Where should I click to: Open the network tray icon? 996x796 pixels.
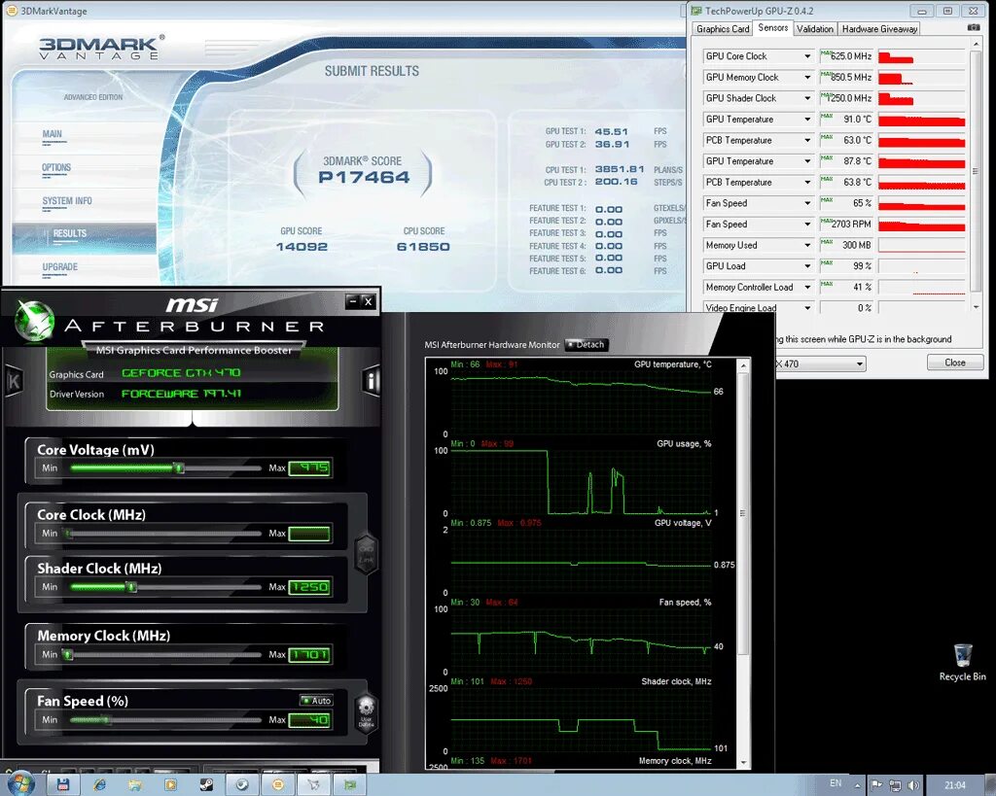click(x=895, y=785)
